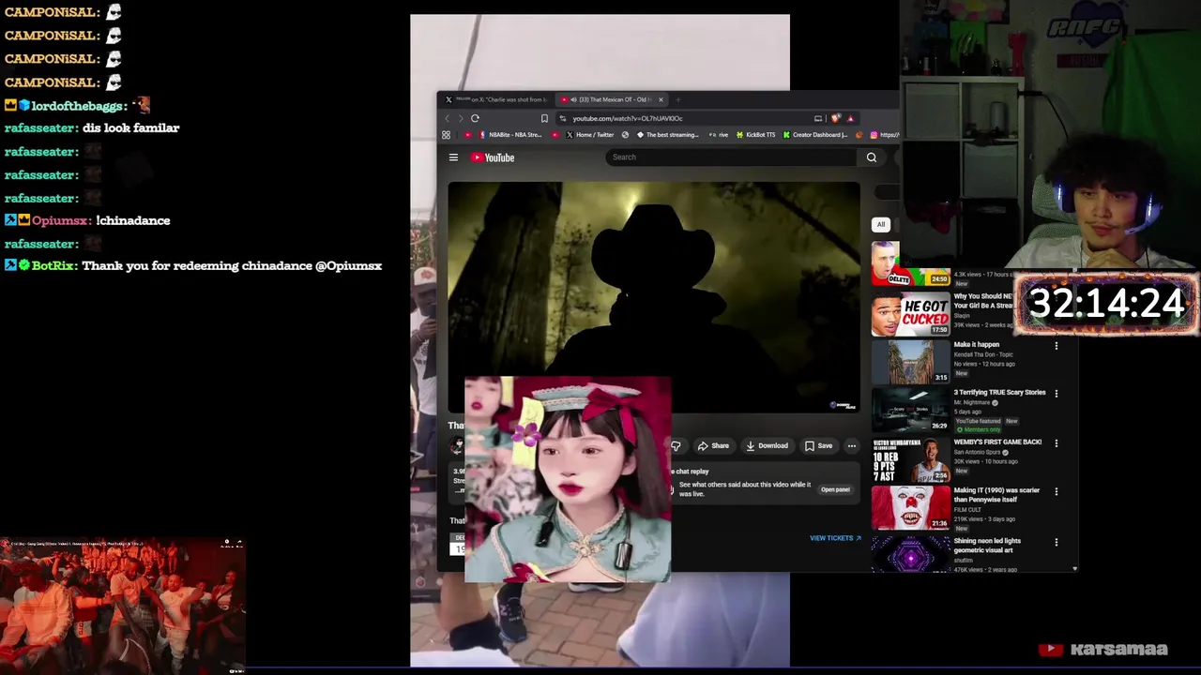Switch to the X "Charlie was shot" tab
The height and width of the screenshot is (675, 1201).
pyautogui.click(x=495, y=99)
